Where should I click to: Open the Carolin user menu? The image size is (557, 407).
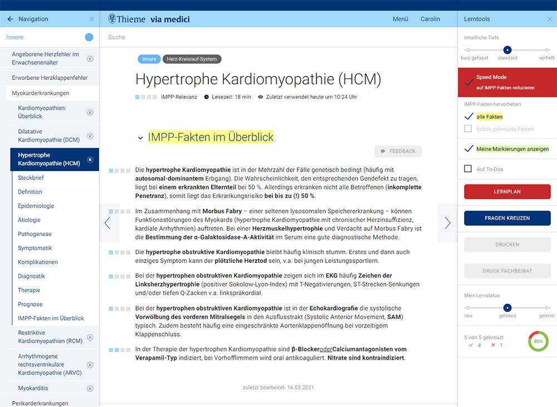coord(430,19)
